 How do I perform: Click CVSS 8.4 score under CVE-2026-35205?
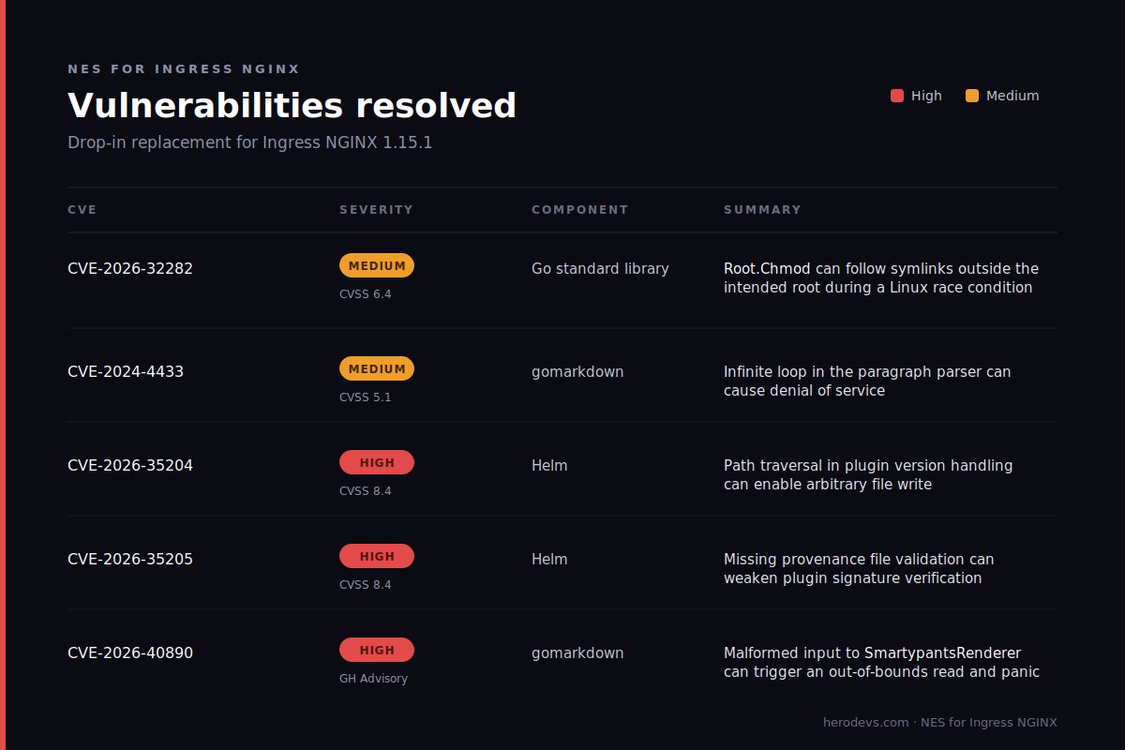[x=366, y=585]
